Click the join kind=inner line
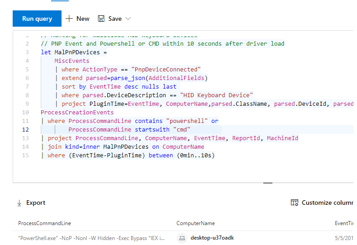Screen dimensions: 357x245 pos(123,147)
